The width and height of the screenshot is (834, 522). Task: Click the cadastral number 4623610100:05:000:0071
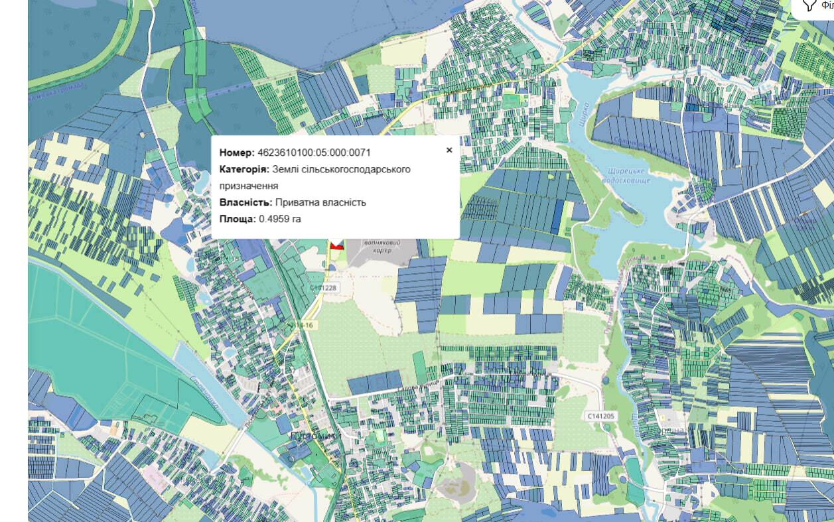click(x=314, y=153)
